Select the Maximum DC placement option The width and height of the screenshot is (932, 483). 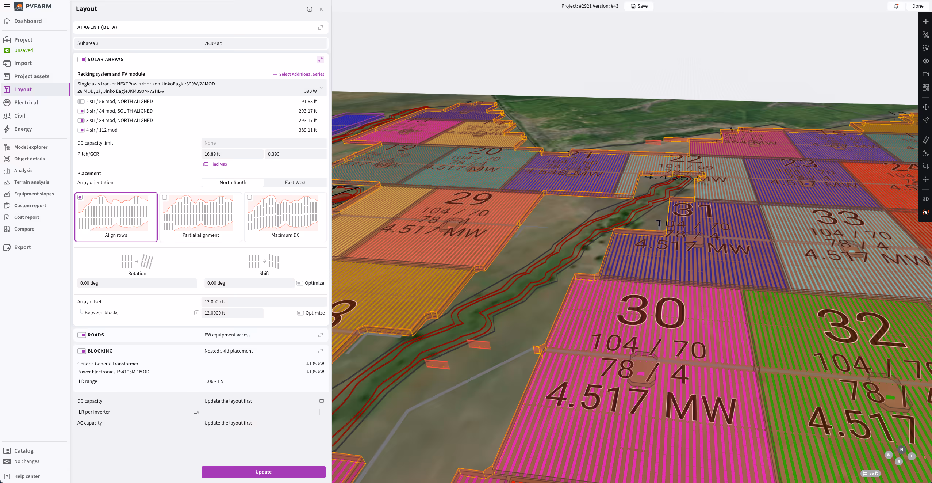285,217
